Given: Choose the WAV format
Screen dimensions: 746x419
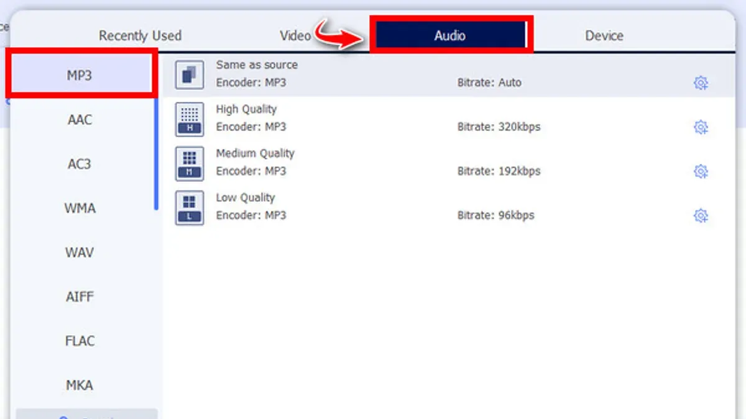Looking at the screenshot, I should click(x=80, y=253).
